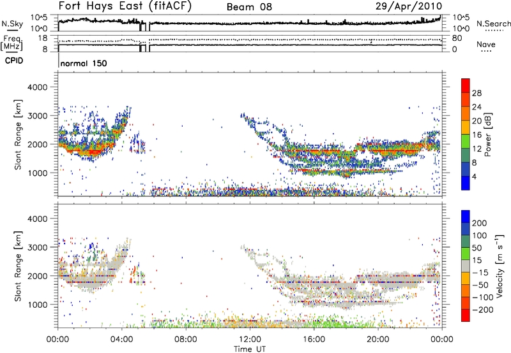Click the "4" power colorbar tick
The image size is (511, 353).
474,176
